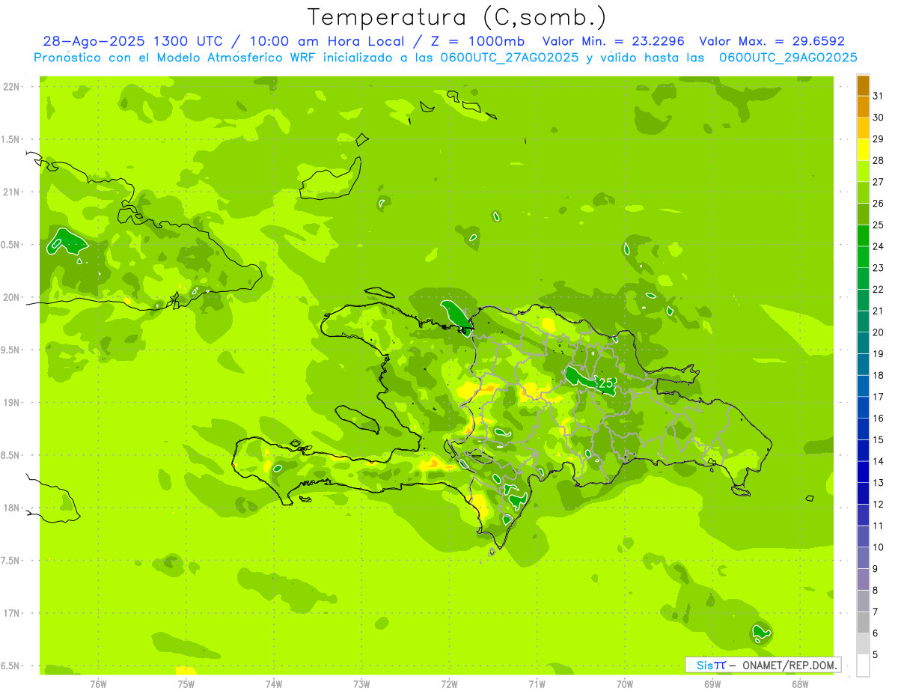Click the "25" contour label on the map

click(606, 383)
